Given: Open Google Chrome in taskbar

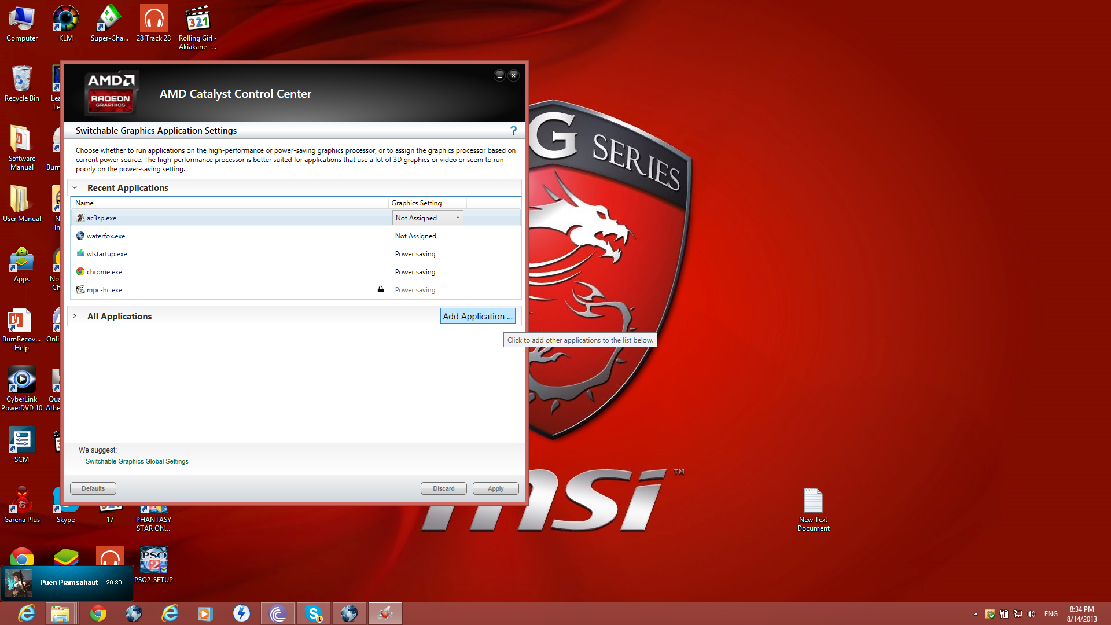Looking at the screenshot, I should [98, 613].
